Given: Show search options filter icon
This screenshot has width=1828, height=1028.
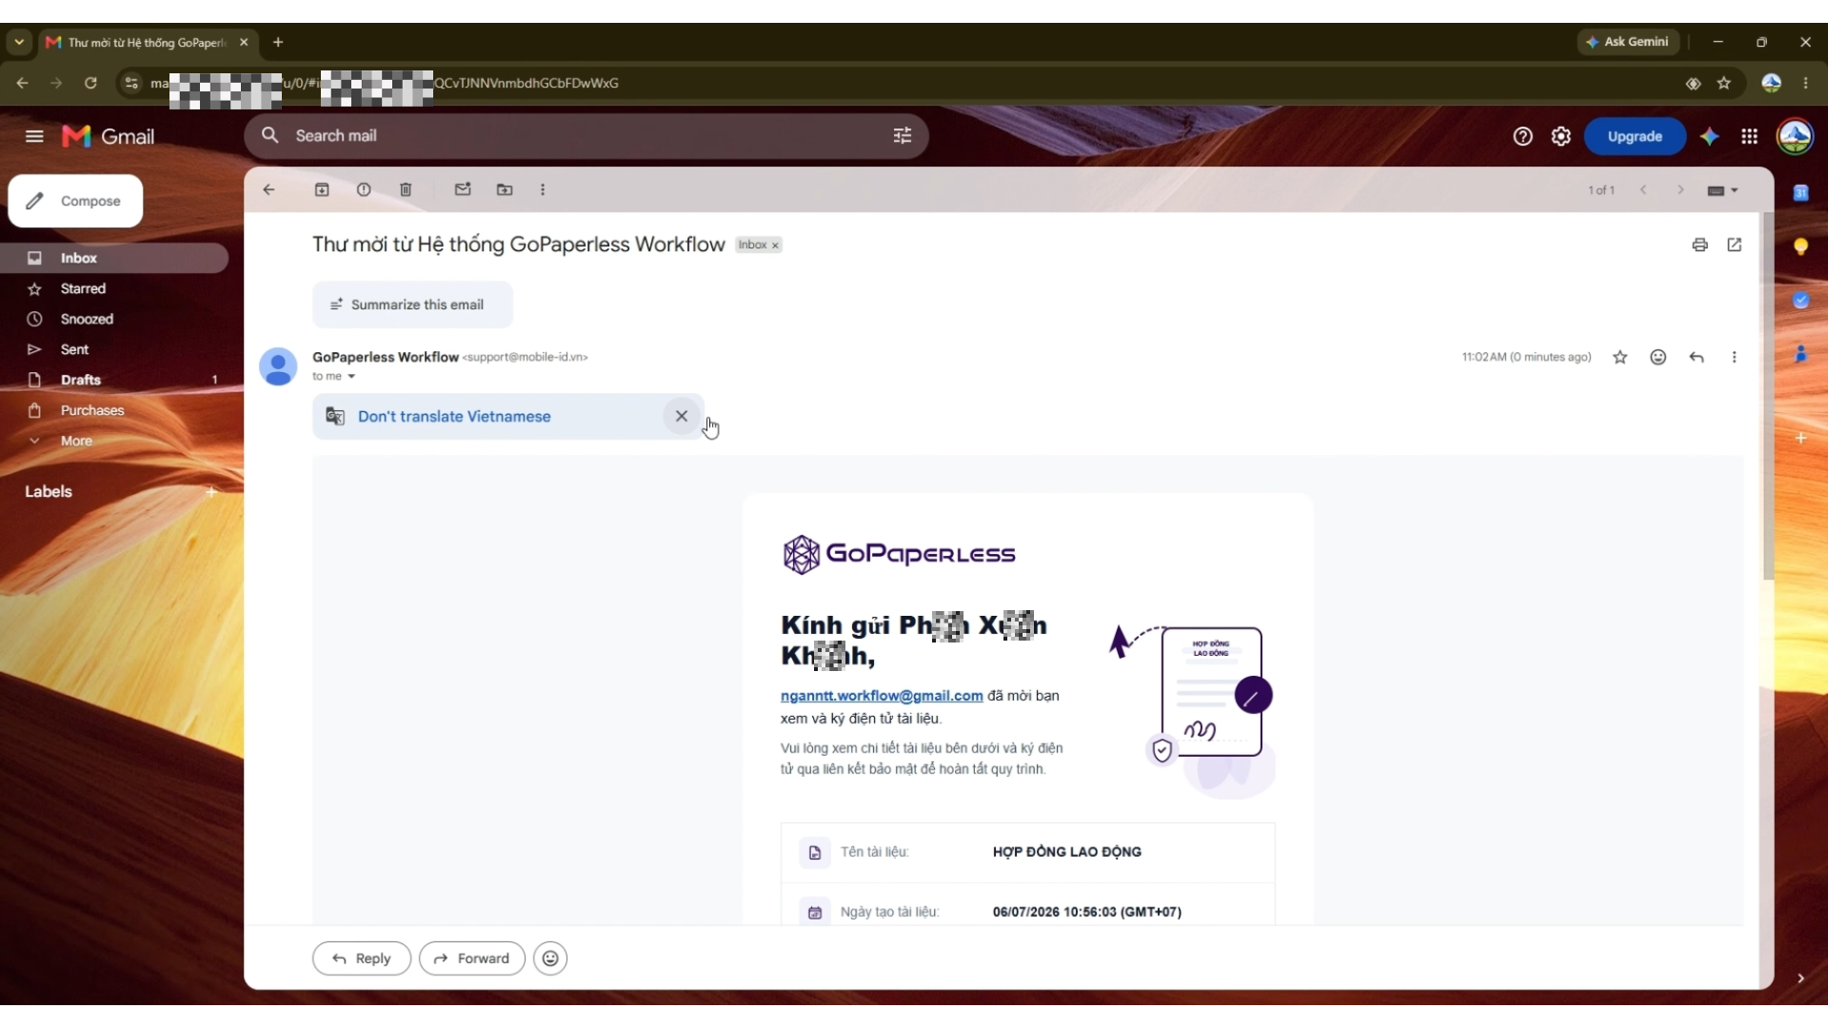Looking at the screenshot, I should coord(903,136).
